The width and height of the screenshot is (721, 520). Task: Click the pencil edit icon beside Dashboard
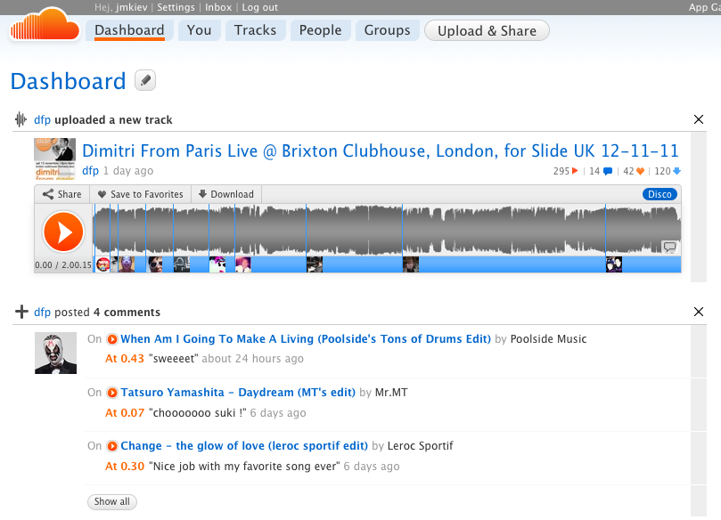145,80
